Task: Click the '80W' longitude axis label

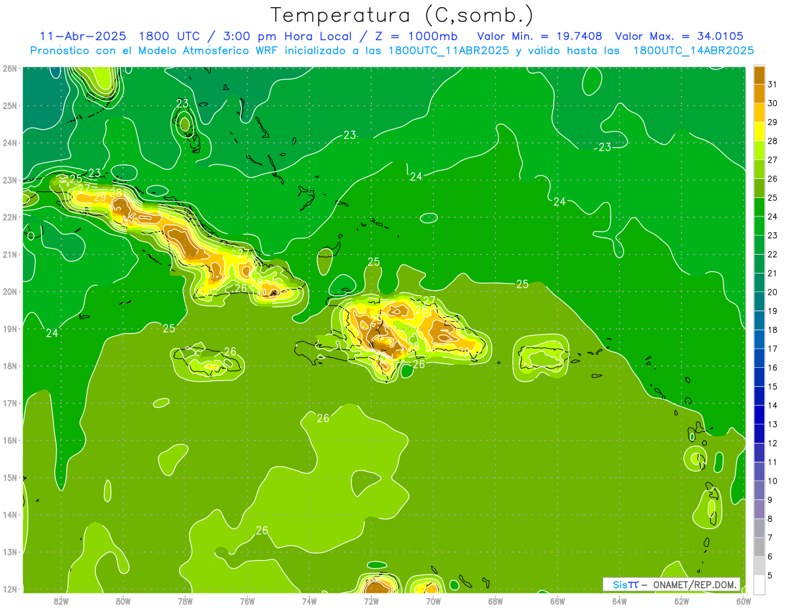Action: [122, 601]
